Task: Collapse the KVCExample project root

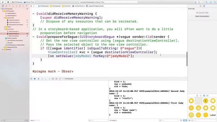Action: 1,9
